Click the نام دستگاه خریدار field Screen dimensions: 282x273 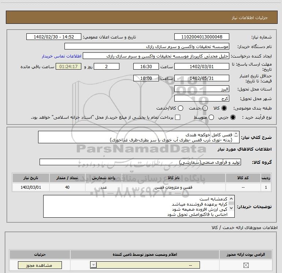pos(147,46)
